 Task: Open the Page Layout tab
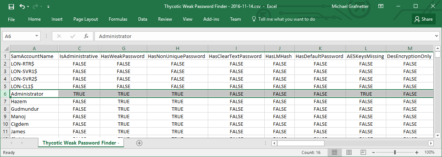pos(86,19)
